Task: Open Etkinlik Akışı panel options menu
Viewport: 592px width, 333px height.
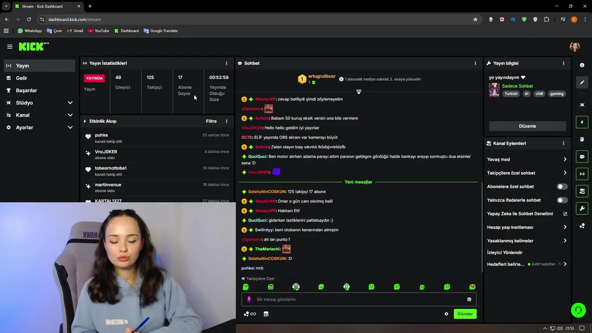Action: point(227,121)
